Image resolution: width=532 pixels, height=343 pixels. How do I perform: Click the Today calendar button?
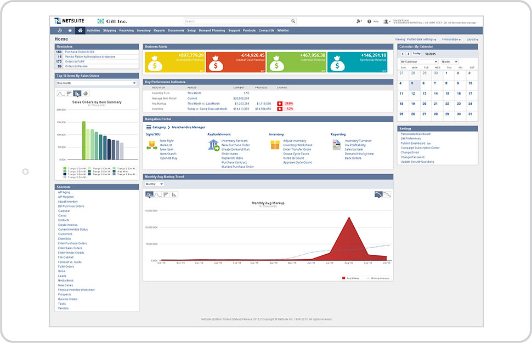417,54
